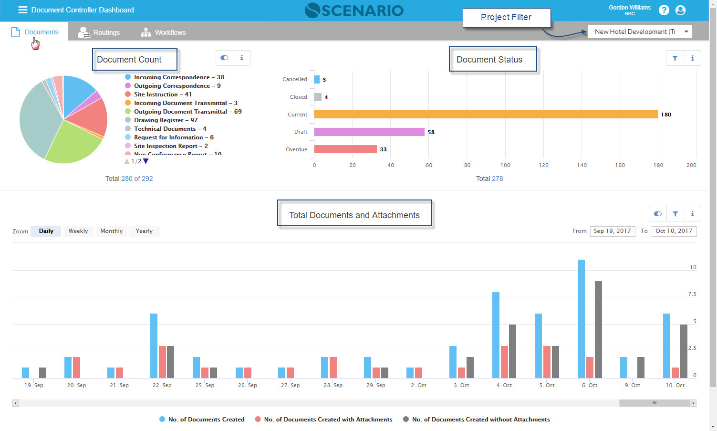Click the user profile icon for Gordon Williams
Viewport: 717px width, 431px height.
click(x=680, y=10)
